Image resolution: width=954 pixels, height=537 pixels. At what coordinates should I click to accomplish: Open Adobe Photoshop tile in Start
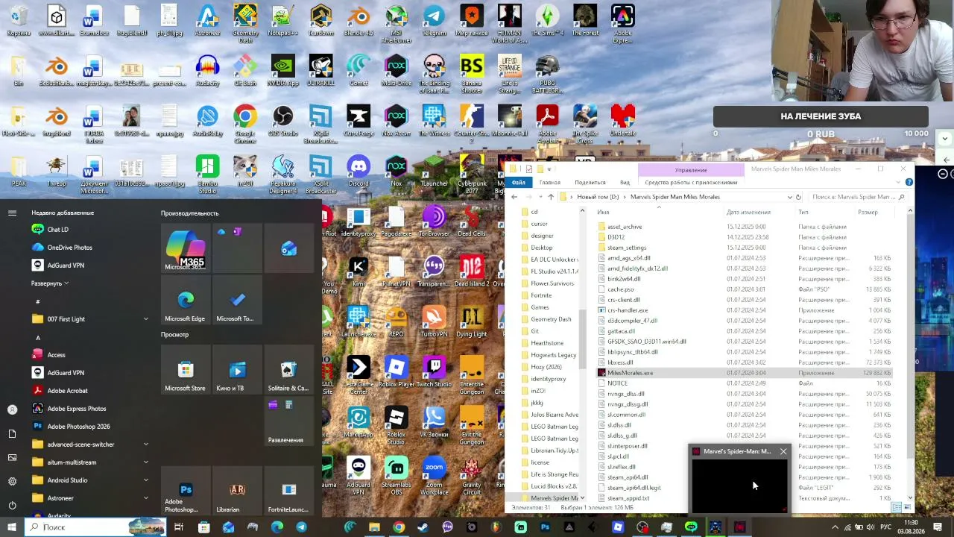[x=185, y=491]
